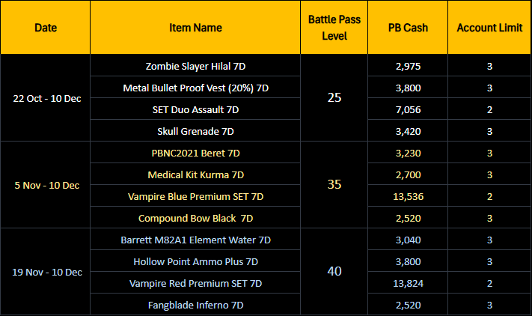The width and height of the screenshot is (532, 316).
Task: Click Vampire Blue Premium SET 7D
Action: click(x=195, y=196)
